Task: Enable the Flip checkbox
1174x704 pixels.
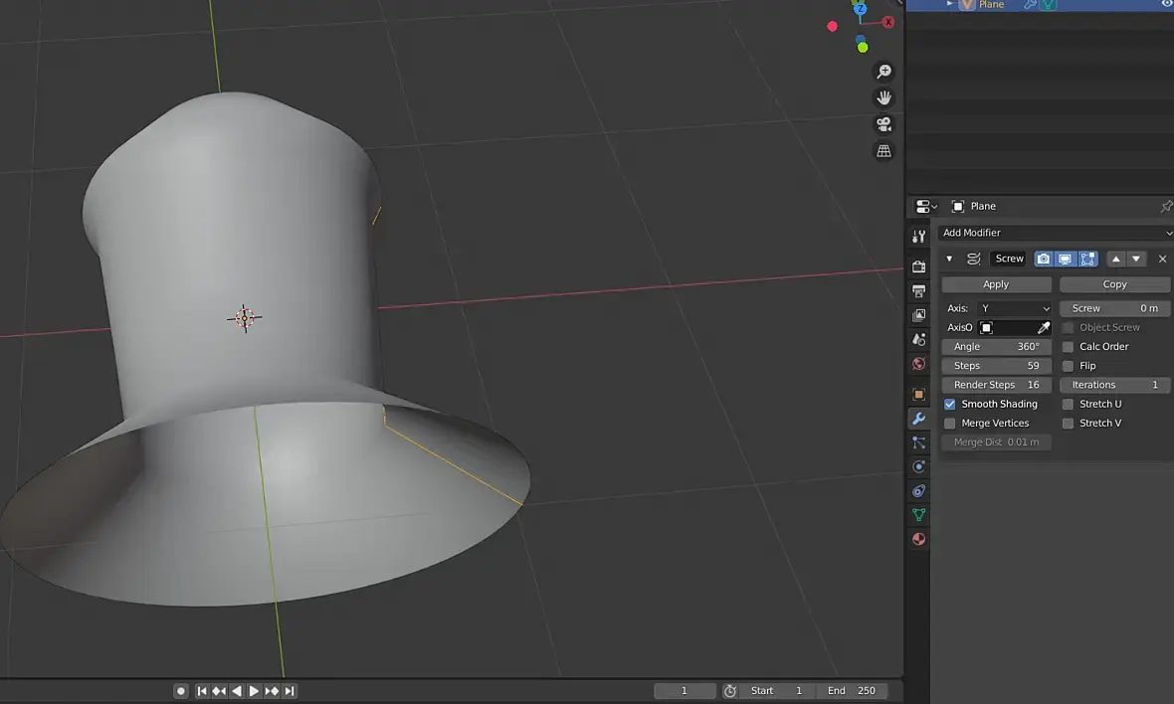Action: (x=1068, y=366)
